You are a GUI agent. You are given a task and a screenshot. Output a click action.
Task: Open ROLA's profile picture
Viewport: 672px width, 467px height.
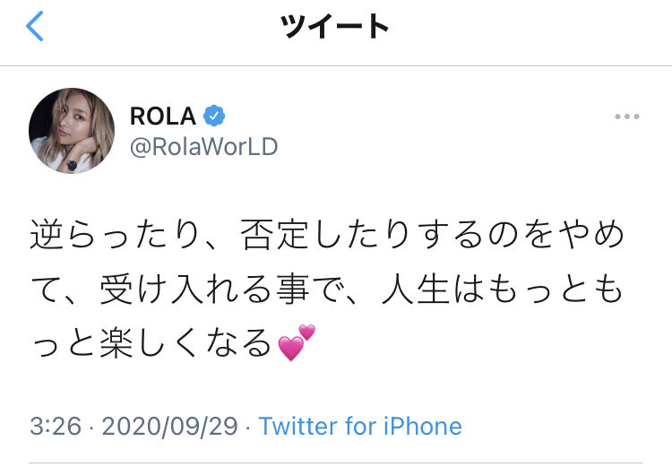point(72,131)
